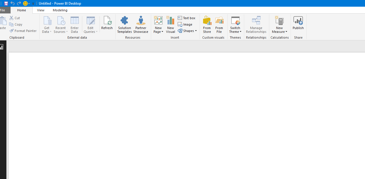Viewport: 365px width, 179px height.
Task: Click Copy in the Clipboard group
Action: pos(16,24)
